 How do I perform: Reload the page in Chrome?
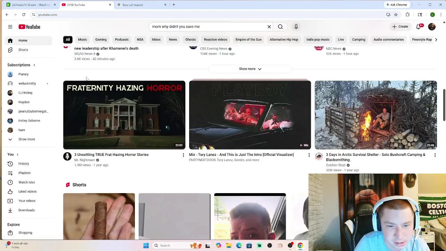point(24,15)
